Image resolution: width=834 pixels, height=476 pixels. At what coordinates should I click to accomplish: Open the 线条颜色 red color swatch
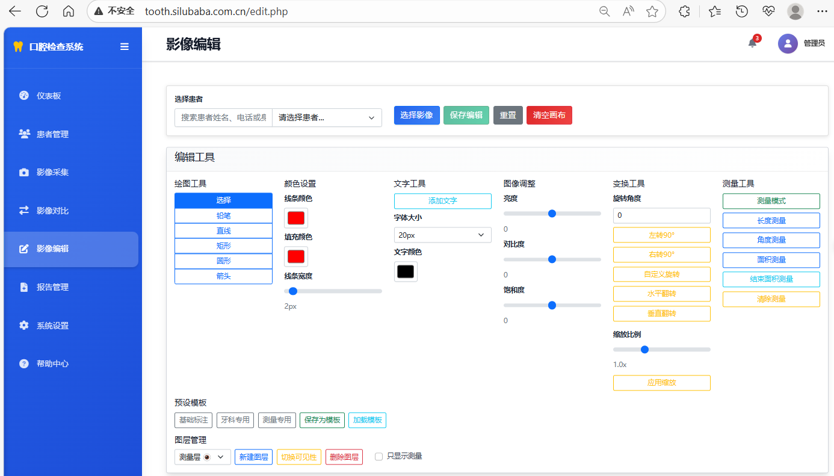coord(296,218)
